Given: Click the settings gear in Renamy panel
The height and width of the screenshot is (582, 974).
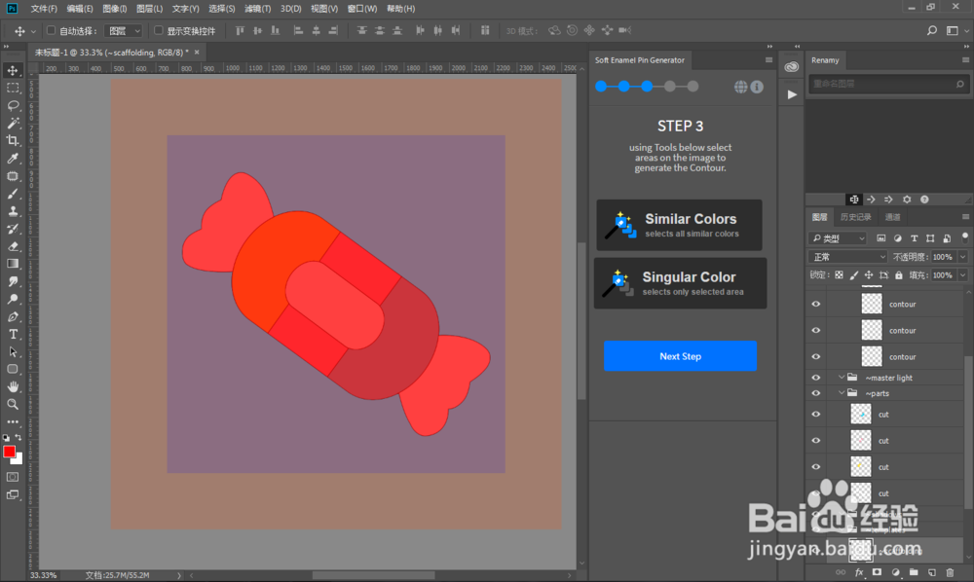Looking at the screenshot, I should 907,200.
